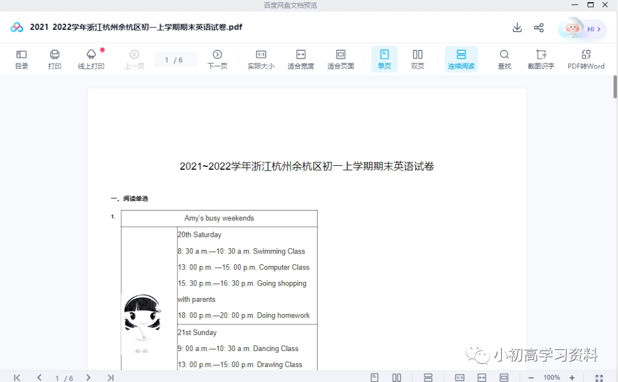Screen dimensions: 618x382
Task: Click page number field in toolbar
Action: [x=176, y=59]
